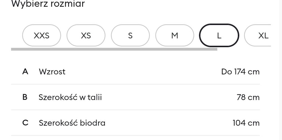
Task: Switch to size M
Action: [x=175, y=36]
